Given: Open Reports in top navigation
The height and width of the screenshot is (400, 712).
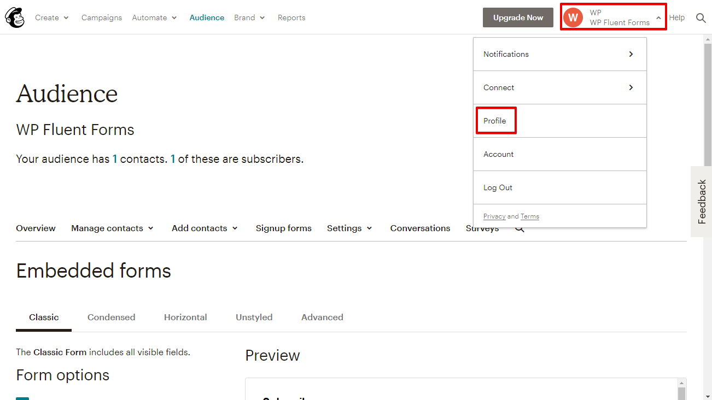Looking at the screenshot, I should click(291, 17).
